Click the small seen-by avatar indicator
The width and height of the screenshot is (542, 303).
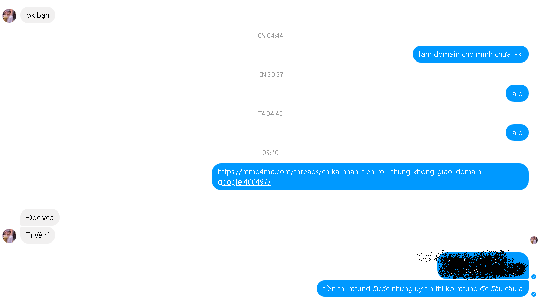534,240
